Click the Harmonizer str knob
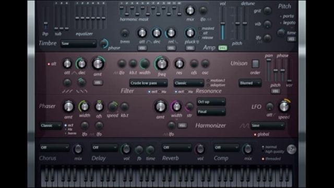Viewport: 334px width, 188px height. tap(189, 107)
